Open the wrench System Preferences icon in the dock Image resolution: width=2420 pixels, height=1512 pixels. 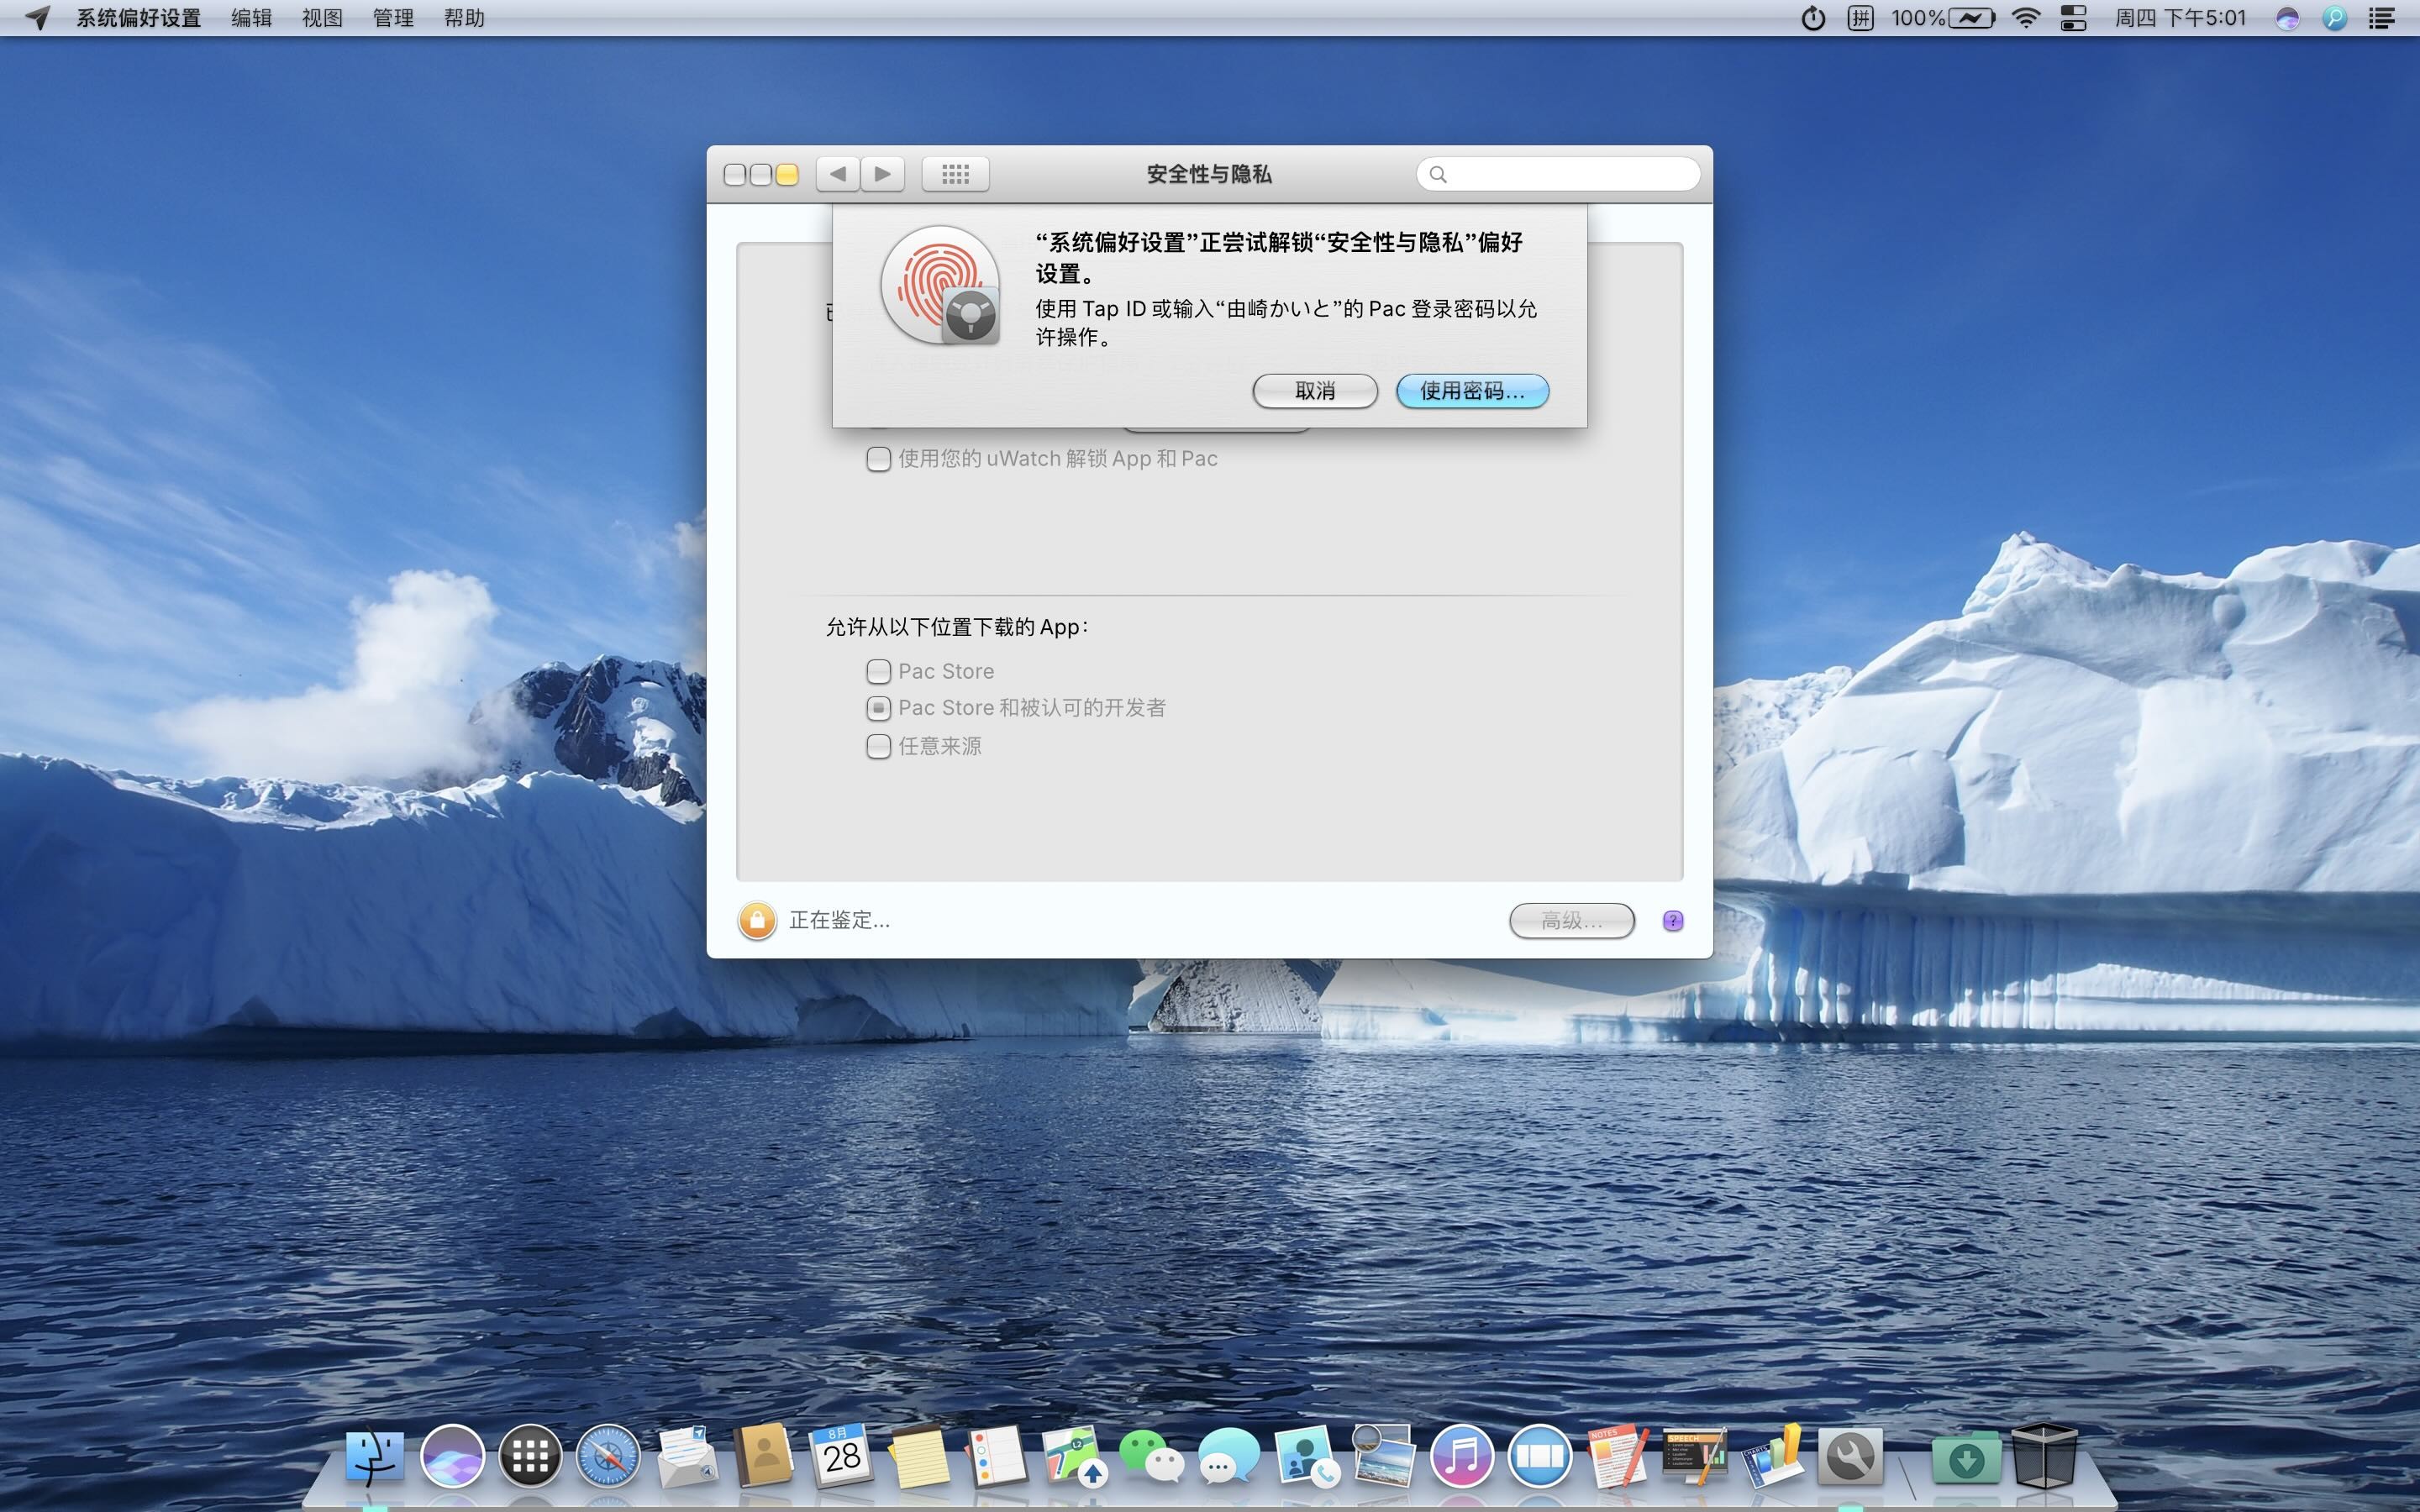point(1850,1456)
